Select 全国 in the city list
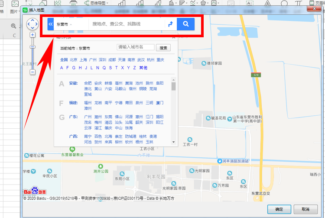The image size is (325, 218). pos(64,60)
